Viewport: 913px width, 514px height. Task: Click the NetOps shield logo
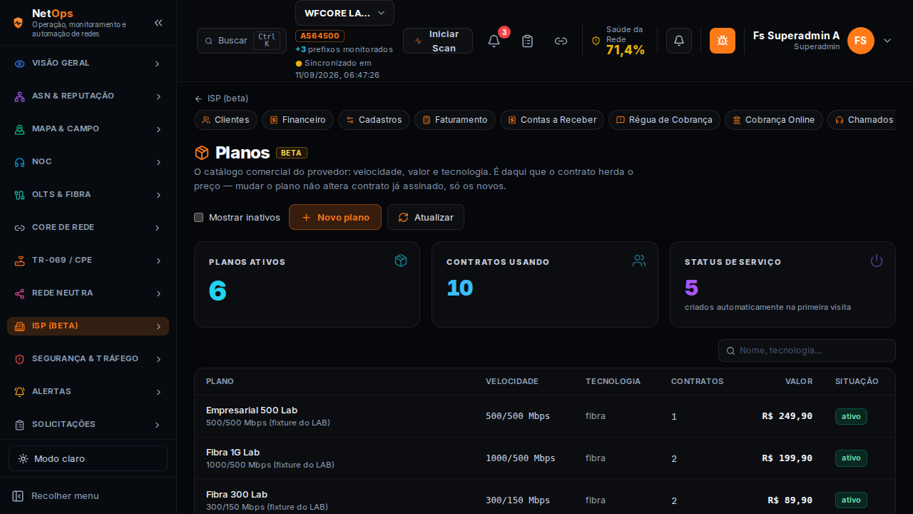pyautogui.click(x=19, y=23)
